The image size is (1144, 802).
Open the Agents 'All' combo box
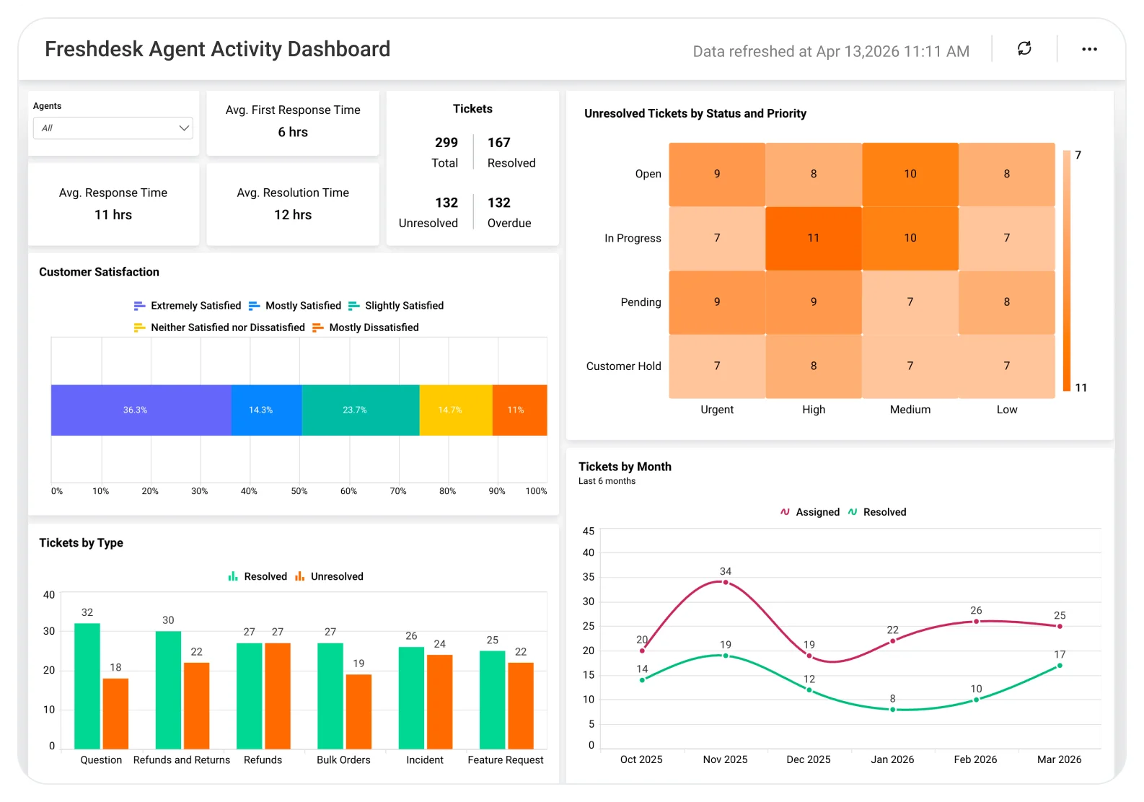[113, 128]
